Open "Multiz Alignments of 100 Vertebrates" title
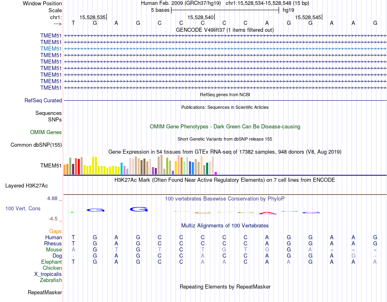 click(225, 226)
